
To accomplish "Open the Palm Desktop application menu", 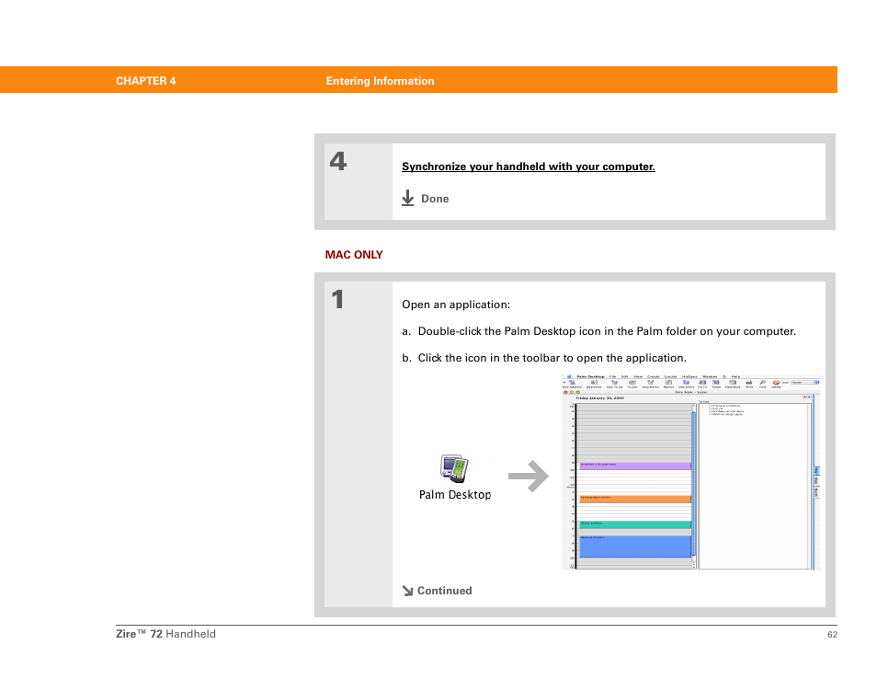I will coord(590,376).
